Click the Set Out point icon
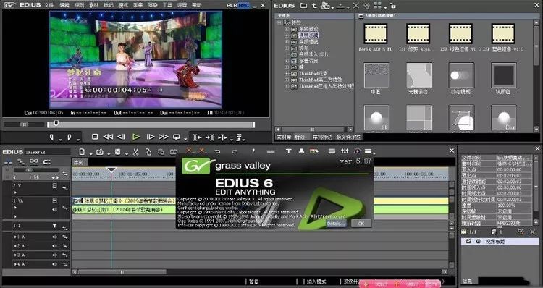This screenshot has width=543, height=288. coord(70,137)
